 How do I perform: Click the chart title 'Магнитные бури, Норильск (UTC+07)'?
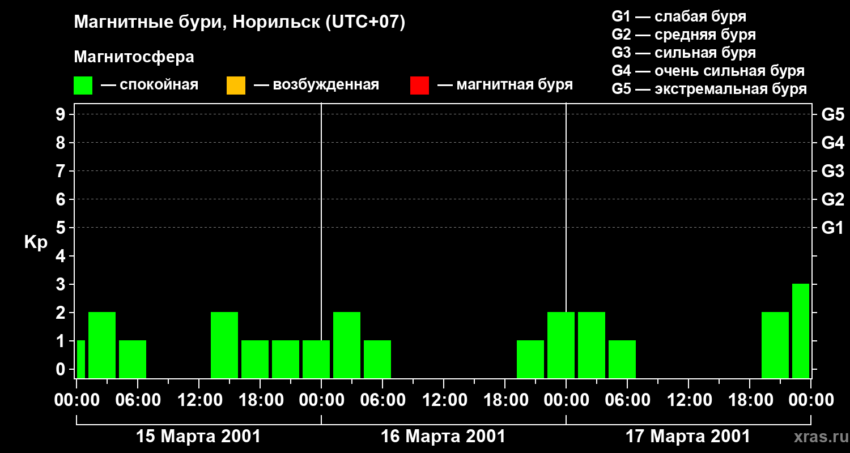click(240, 23)
